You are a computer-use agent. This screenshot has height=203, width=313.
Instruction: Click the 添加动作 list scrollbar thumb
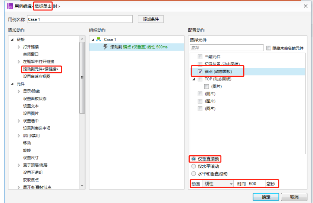coord(82,76)
